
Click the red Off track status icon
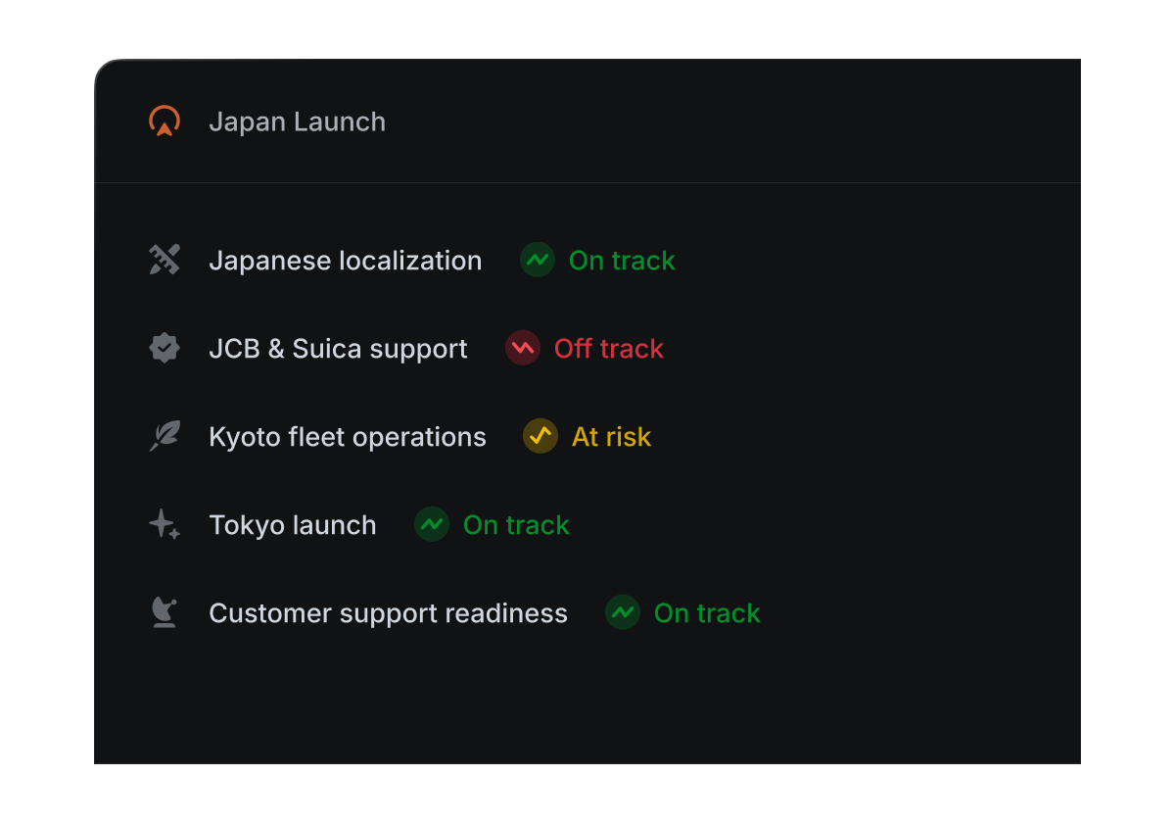523,348
